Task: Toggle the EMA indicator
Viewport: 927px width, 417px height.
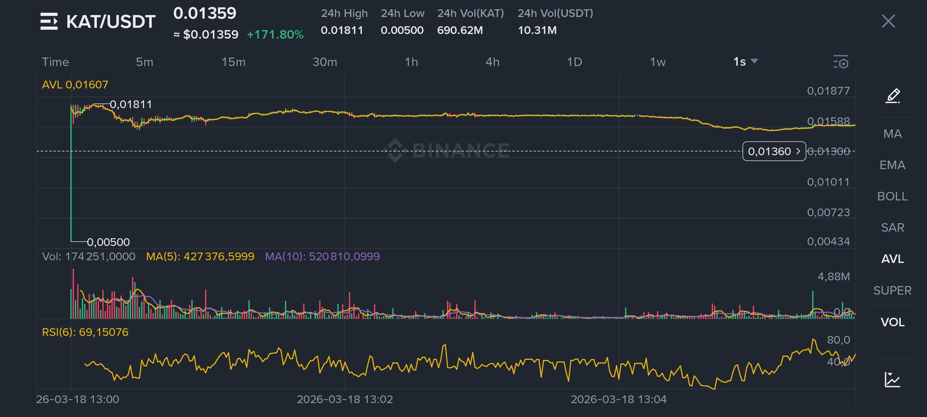Action: coord(892,165)
